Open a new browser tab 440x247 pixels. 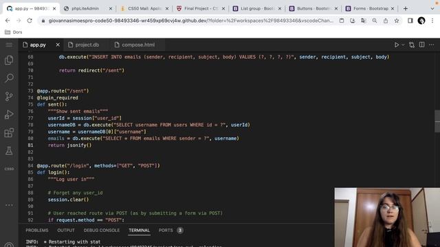click(x=406, y=9)
